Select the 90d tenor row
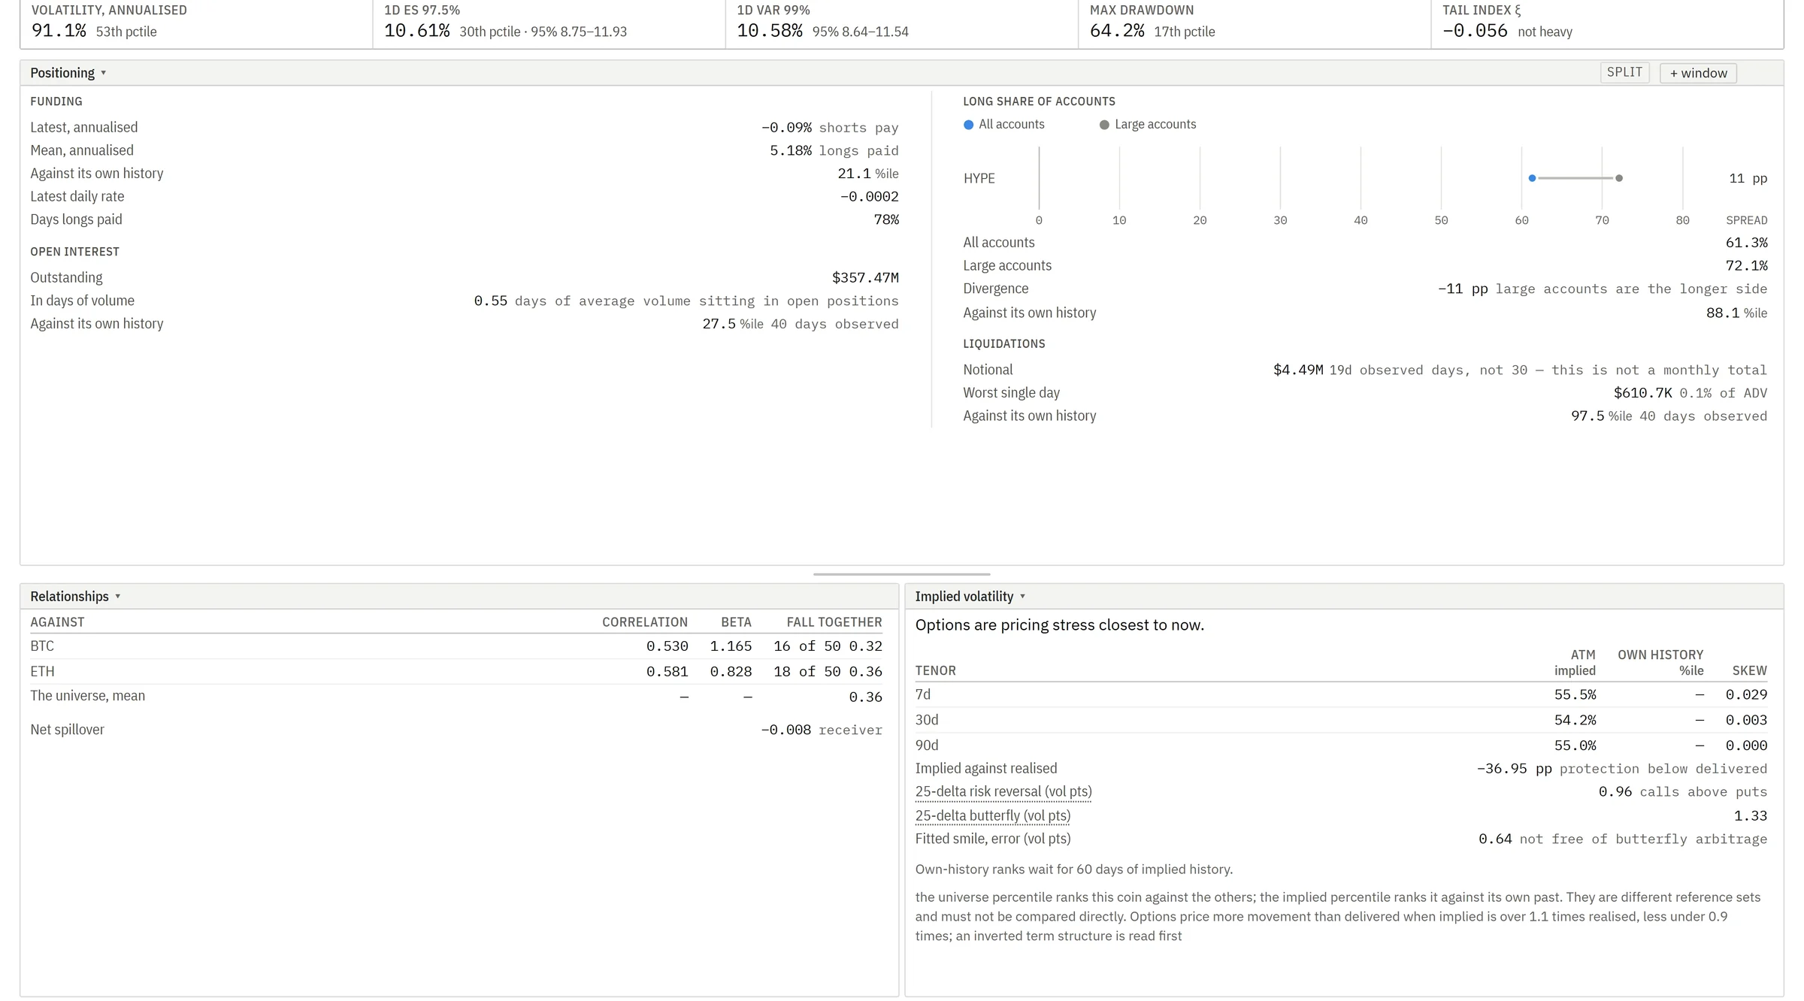Viewport: 1804px width, 1001px height. pyautogui.click(x=1341, y=745)
